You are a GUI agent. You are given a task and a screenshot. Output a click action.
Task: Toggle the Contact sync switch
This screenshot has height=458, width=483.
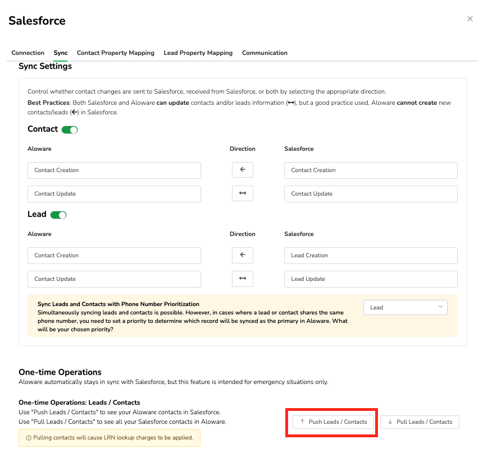70,129
